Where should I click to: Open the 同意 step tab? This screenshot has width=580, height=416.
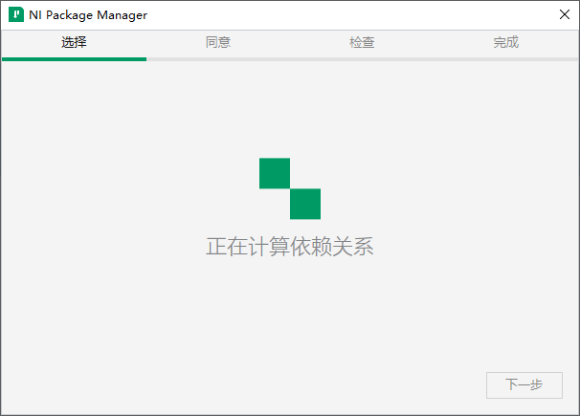click(x=218, y=43)
